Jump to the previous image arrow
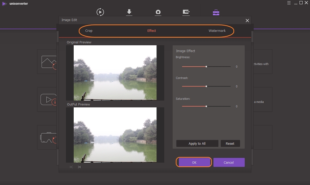This screenshot has width=310, height=185. click(x=71, y=167)
